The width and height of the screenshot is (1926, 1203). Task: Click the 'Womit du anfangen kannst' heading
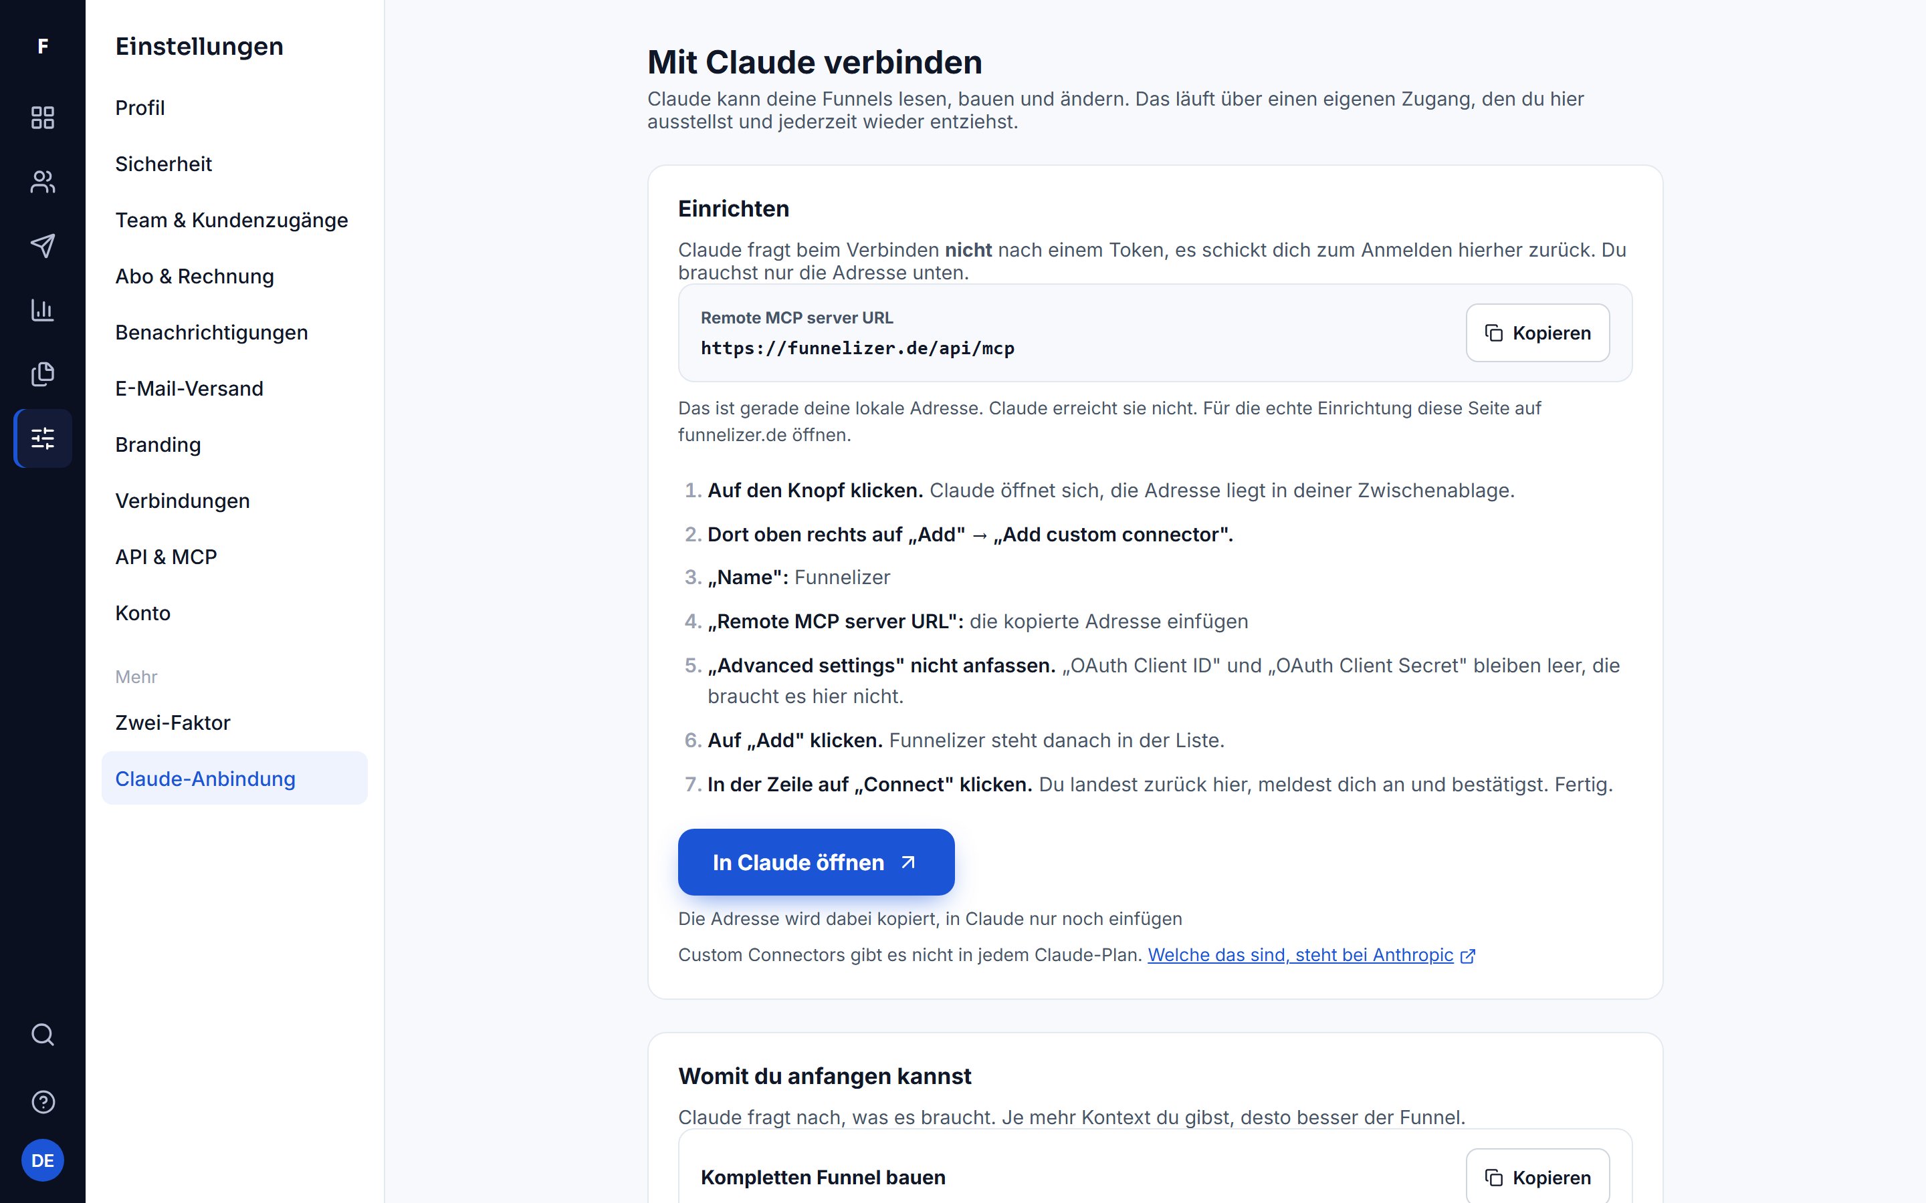[x=825, y=1076]
